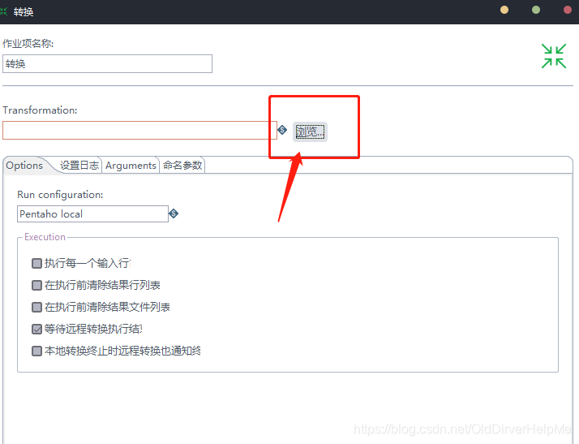579x444 pixels.
Task: Enable 本地转换终止时远程转换也通知终止 checkbox
Action: pyautogui.click(x=36, y=351)
